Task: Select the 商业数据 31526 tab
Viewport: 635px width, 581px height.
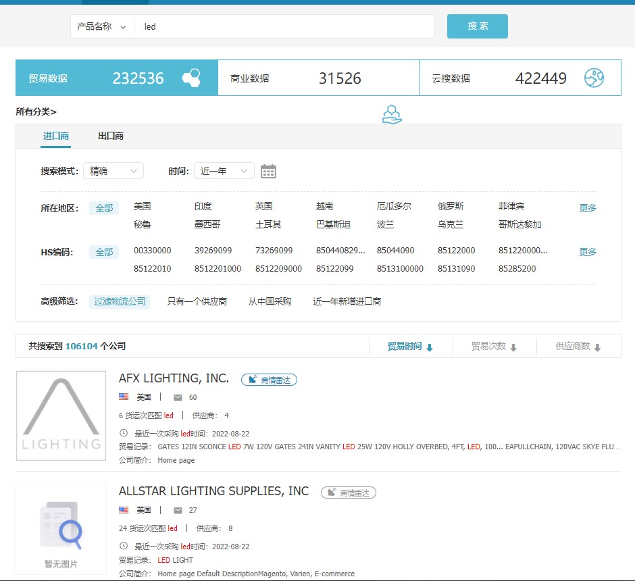Action: coord(318,78)
